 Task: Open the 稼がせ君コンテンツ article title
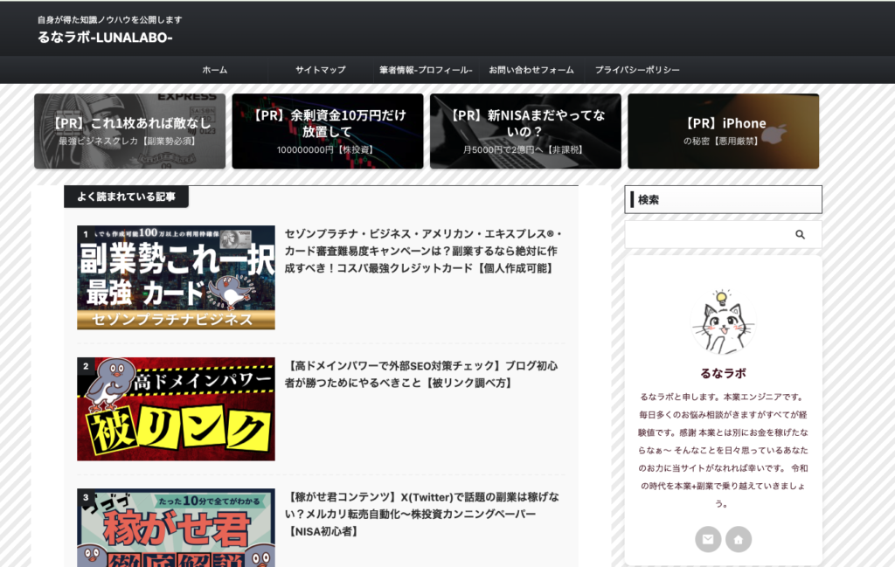pyautogui.click(x=421, y=514)
